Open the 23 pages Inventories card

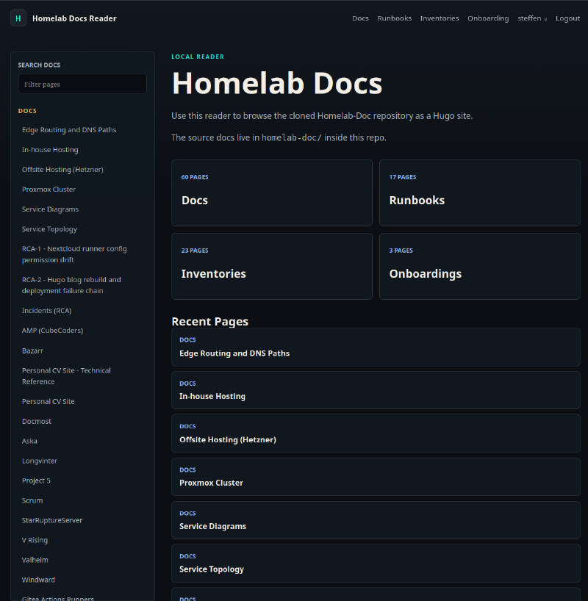coord(272,267)
